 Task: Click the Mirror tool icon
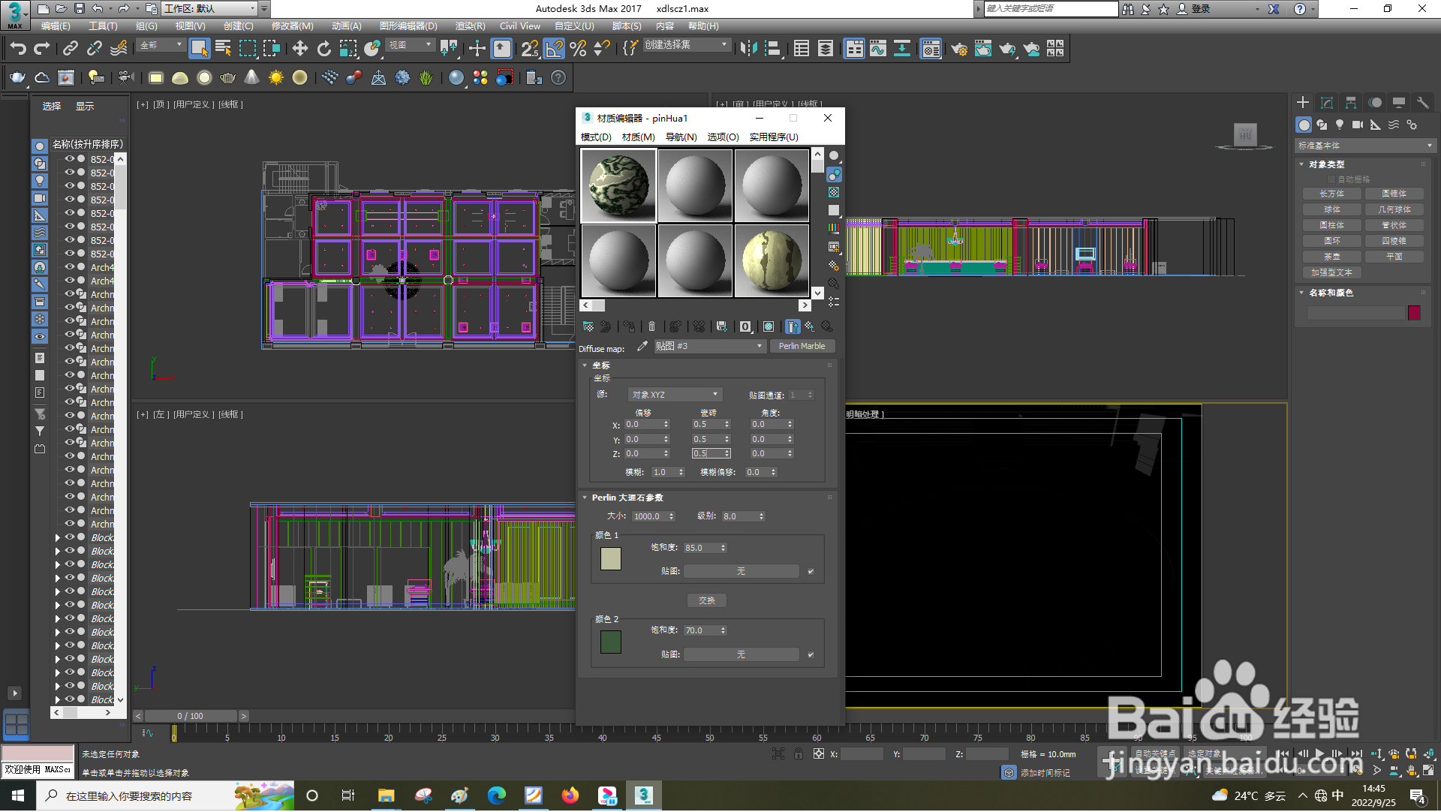point(748,49)
